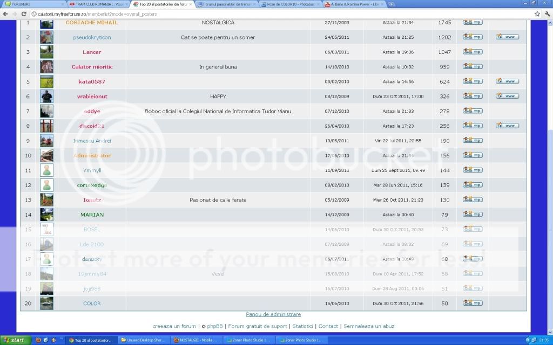Open the wrench settings menu
This screenshot has height=345, width=553.
coord(548,14)
